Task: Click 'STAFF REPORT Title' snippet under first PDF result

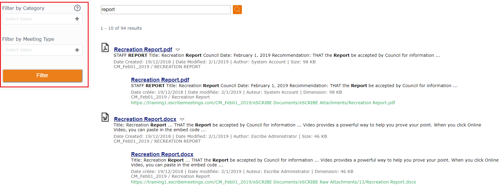Action: [277, 55]
